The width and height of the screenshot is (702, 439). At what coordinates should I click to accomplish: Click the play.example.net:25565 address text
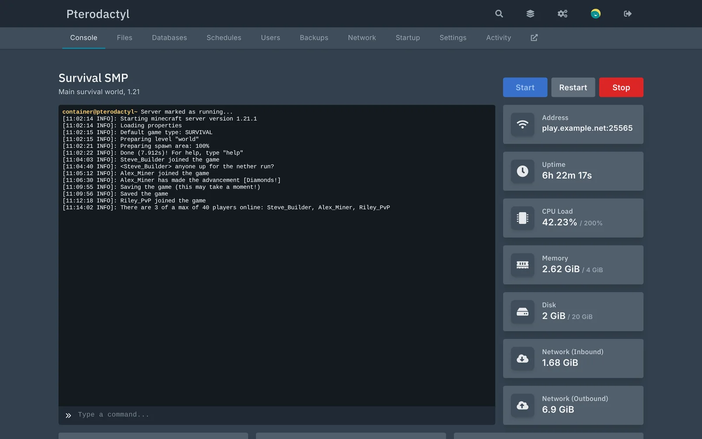[587, 128]
